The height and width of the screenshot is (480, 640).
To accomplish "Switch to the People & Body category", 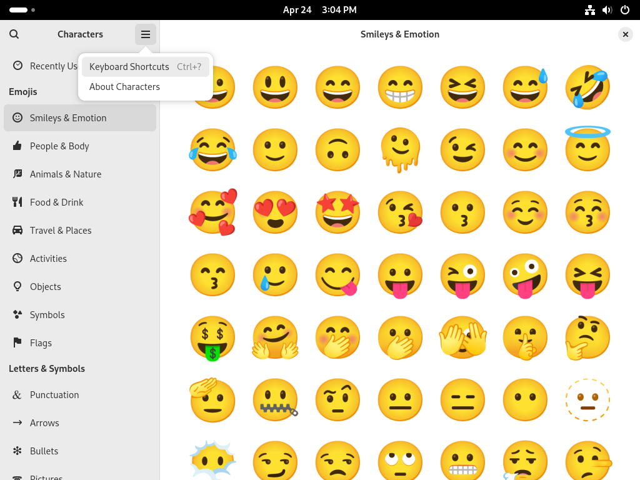I will click(80, 146).
